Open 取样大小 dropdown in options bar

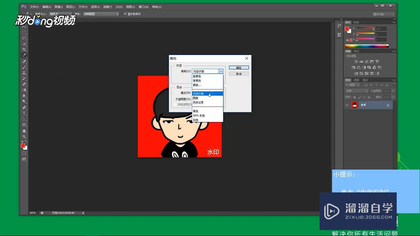click(x=60, y=14)
